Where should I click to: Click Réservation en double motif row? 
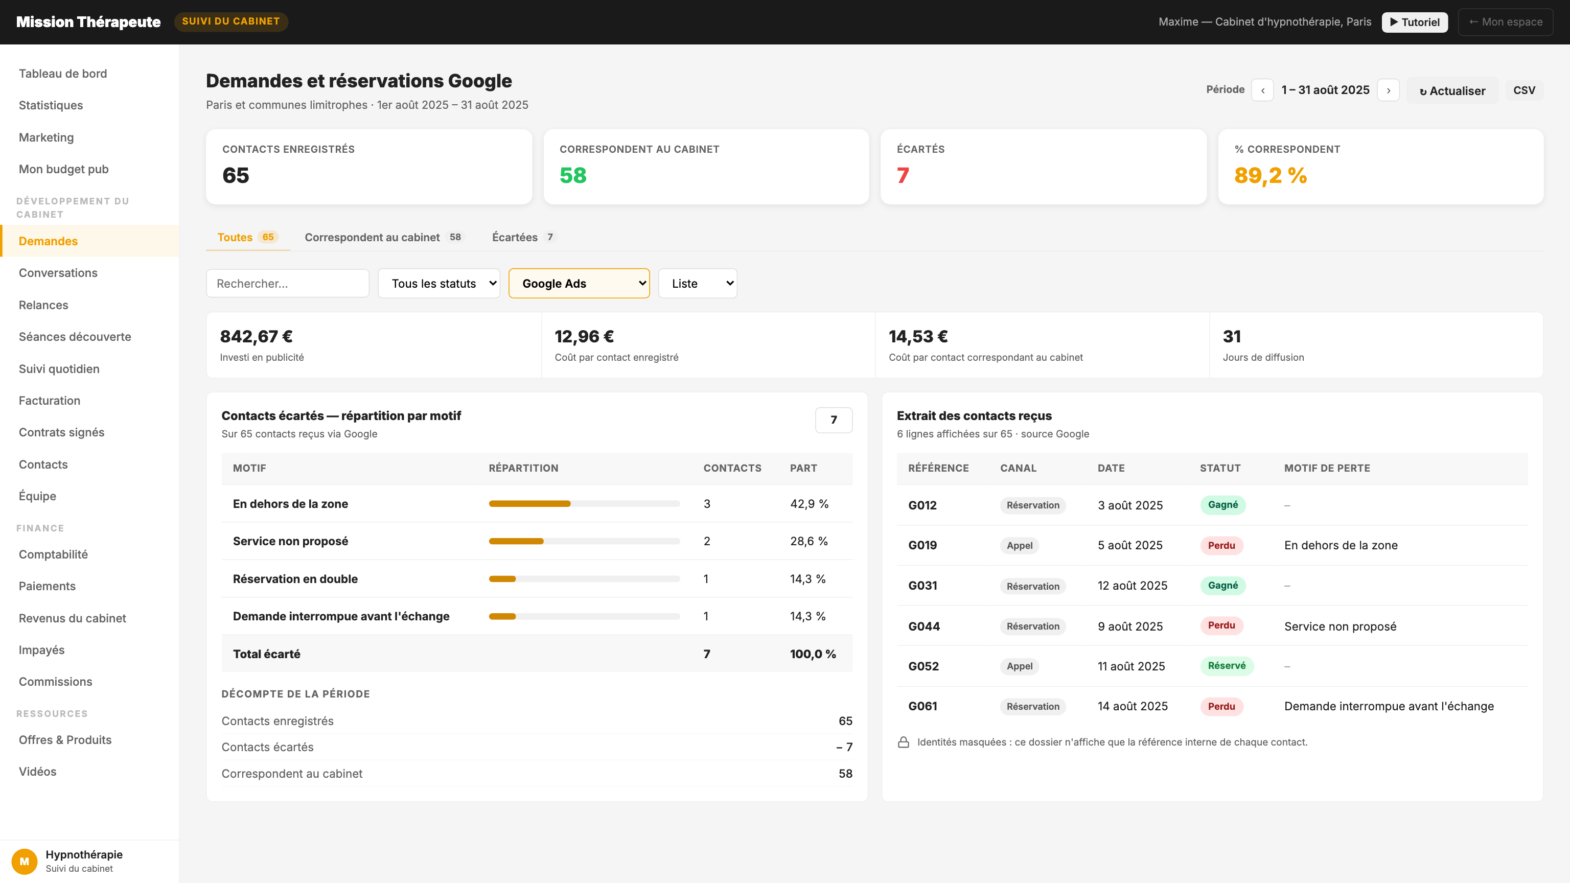[x=537, y=579]
